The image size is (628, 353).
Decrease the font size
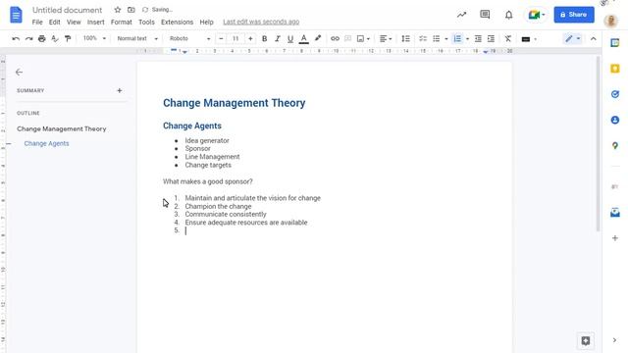point(221,39)
